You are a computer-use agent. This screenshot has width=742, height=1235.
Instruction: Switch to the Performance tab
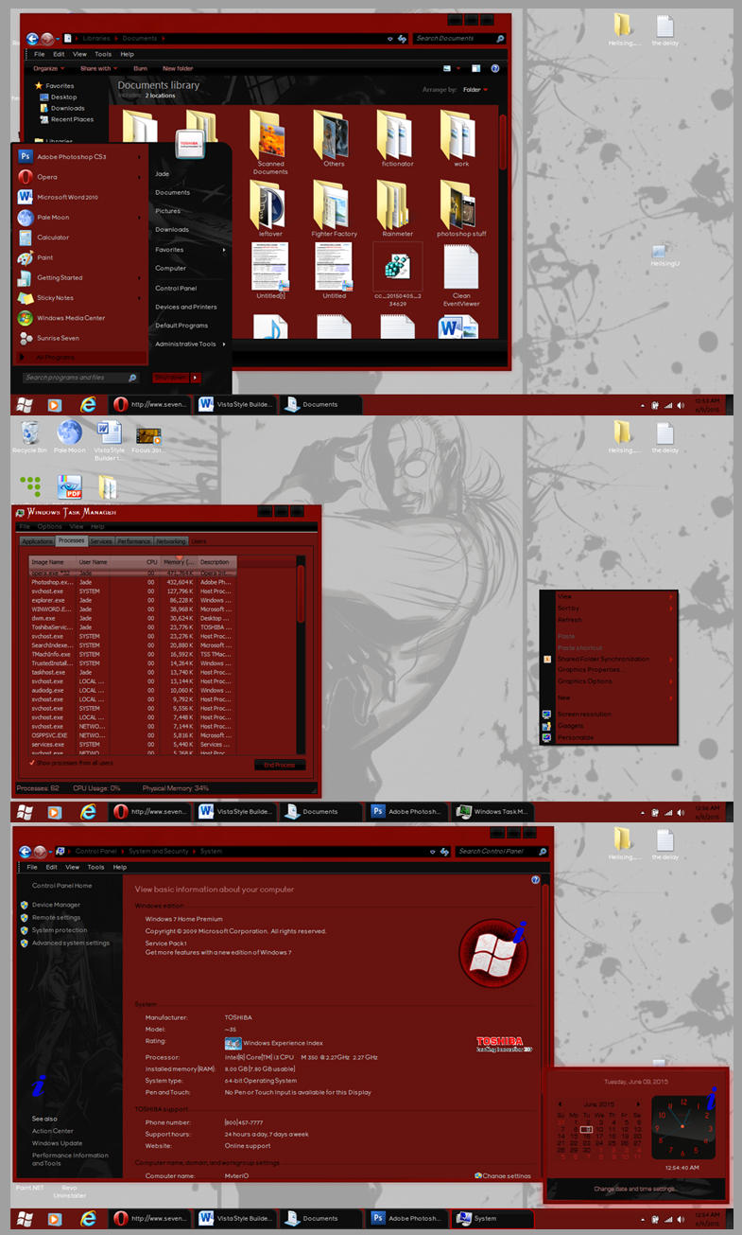pos(134,541)
